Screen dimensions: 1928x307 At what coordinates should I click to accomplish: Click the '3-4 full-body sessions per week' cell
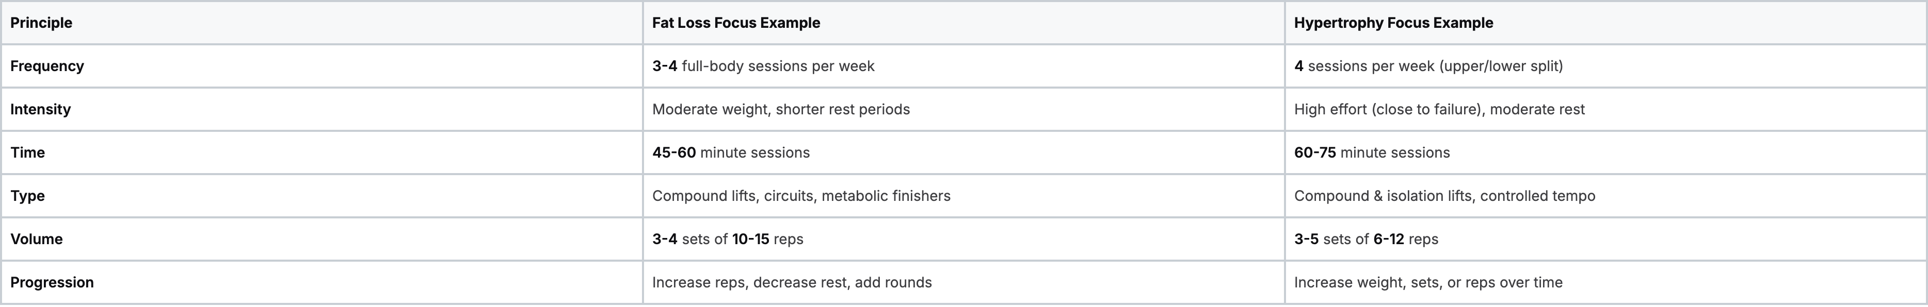[763, 66]
